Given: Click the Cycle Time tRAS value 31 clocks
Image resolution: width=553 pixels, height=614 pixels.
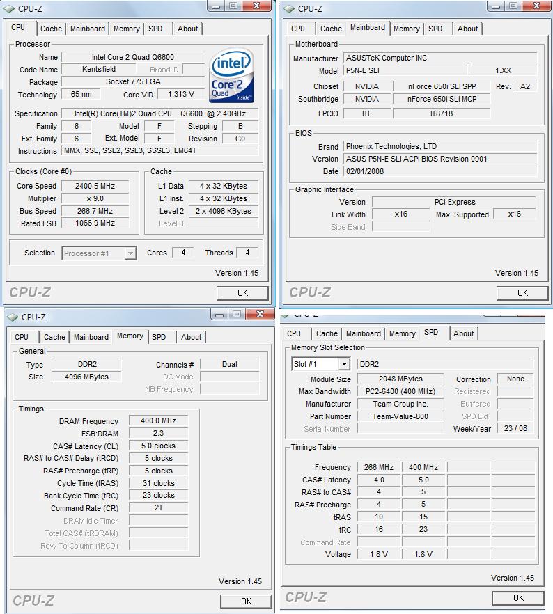Looking at the screenshot, I should (158, 483).
